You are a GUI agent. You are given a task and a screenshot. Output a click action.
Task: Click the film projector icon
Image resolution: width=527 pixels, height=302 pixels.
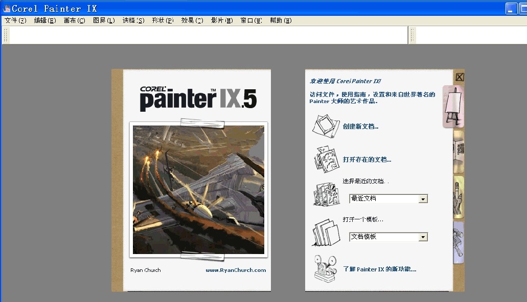(325, 268)
